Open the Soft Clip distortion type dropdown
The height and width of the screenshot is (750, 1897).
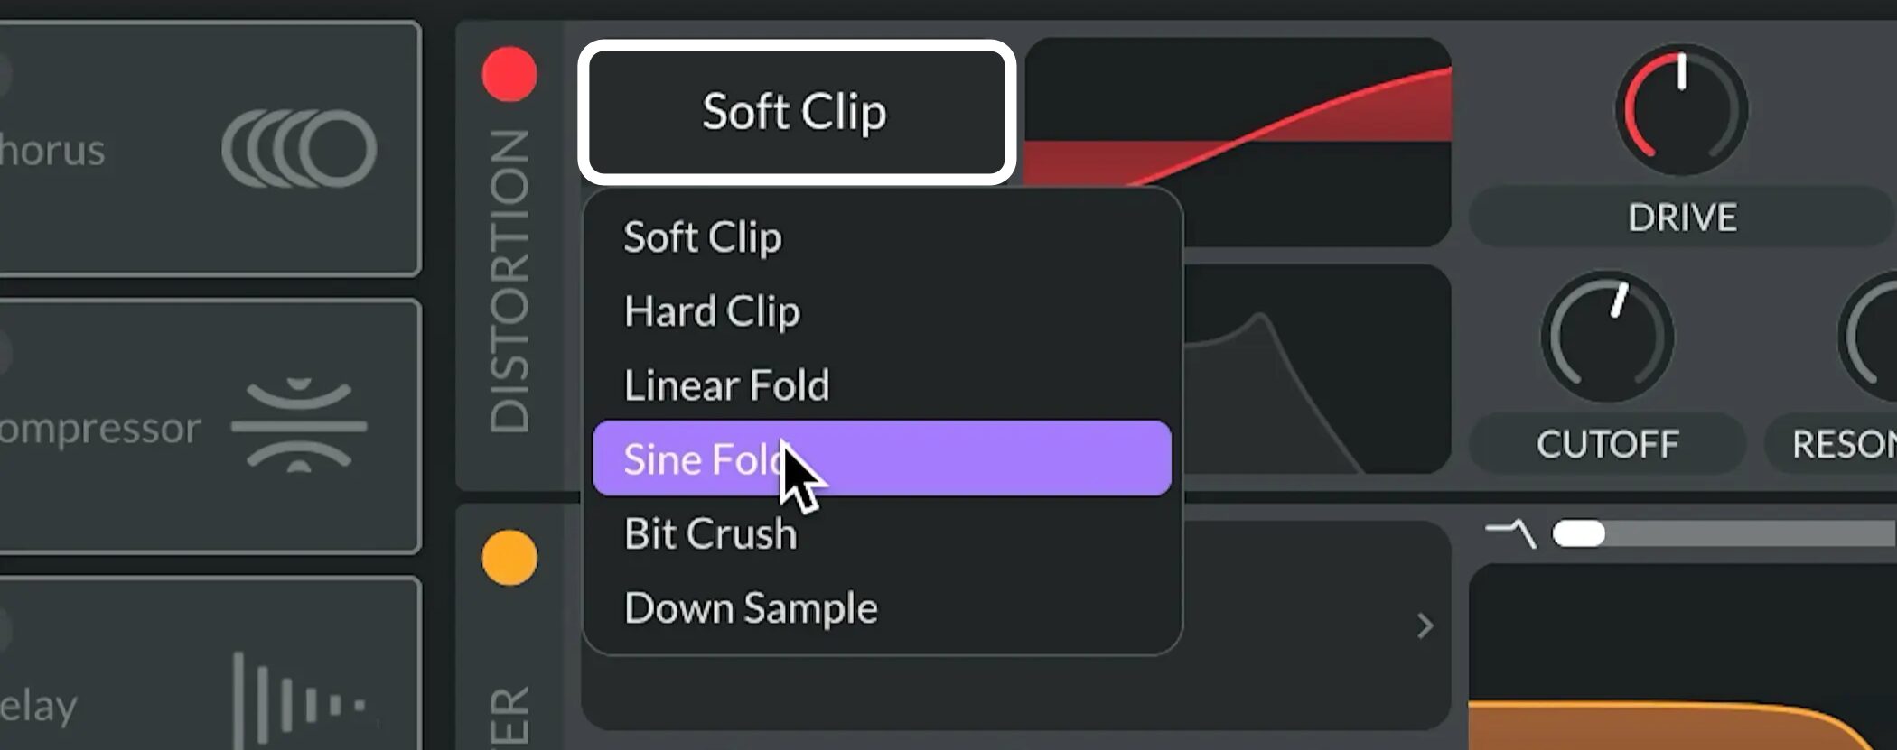796,112
